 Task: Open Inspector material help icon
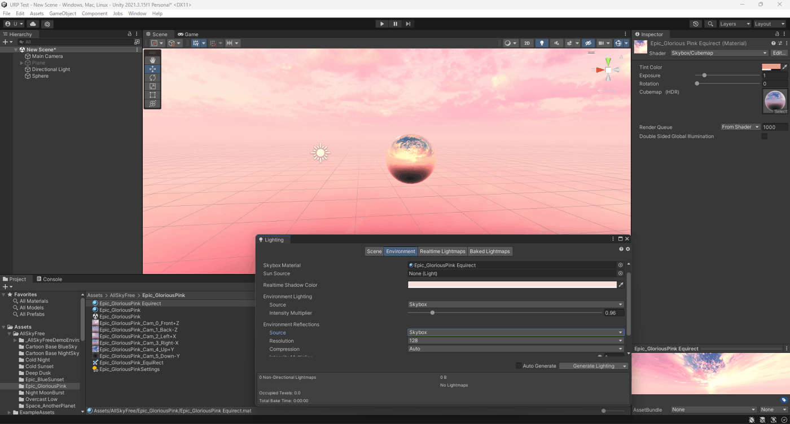(774, 43)
